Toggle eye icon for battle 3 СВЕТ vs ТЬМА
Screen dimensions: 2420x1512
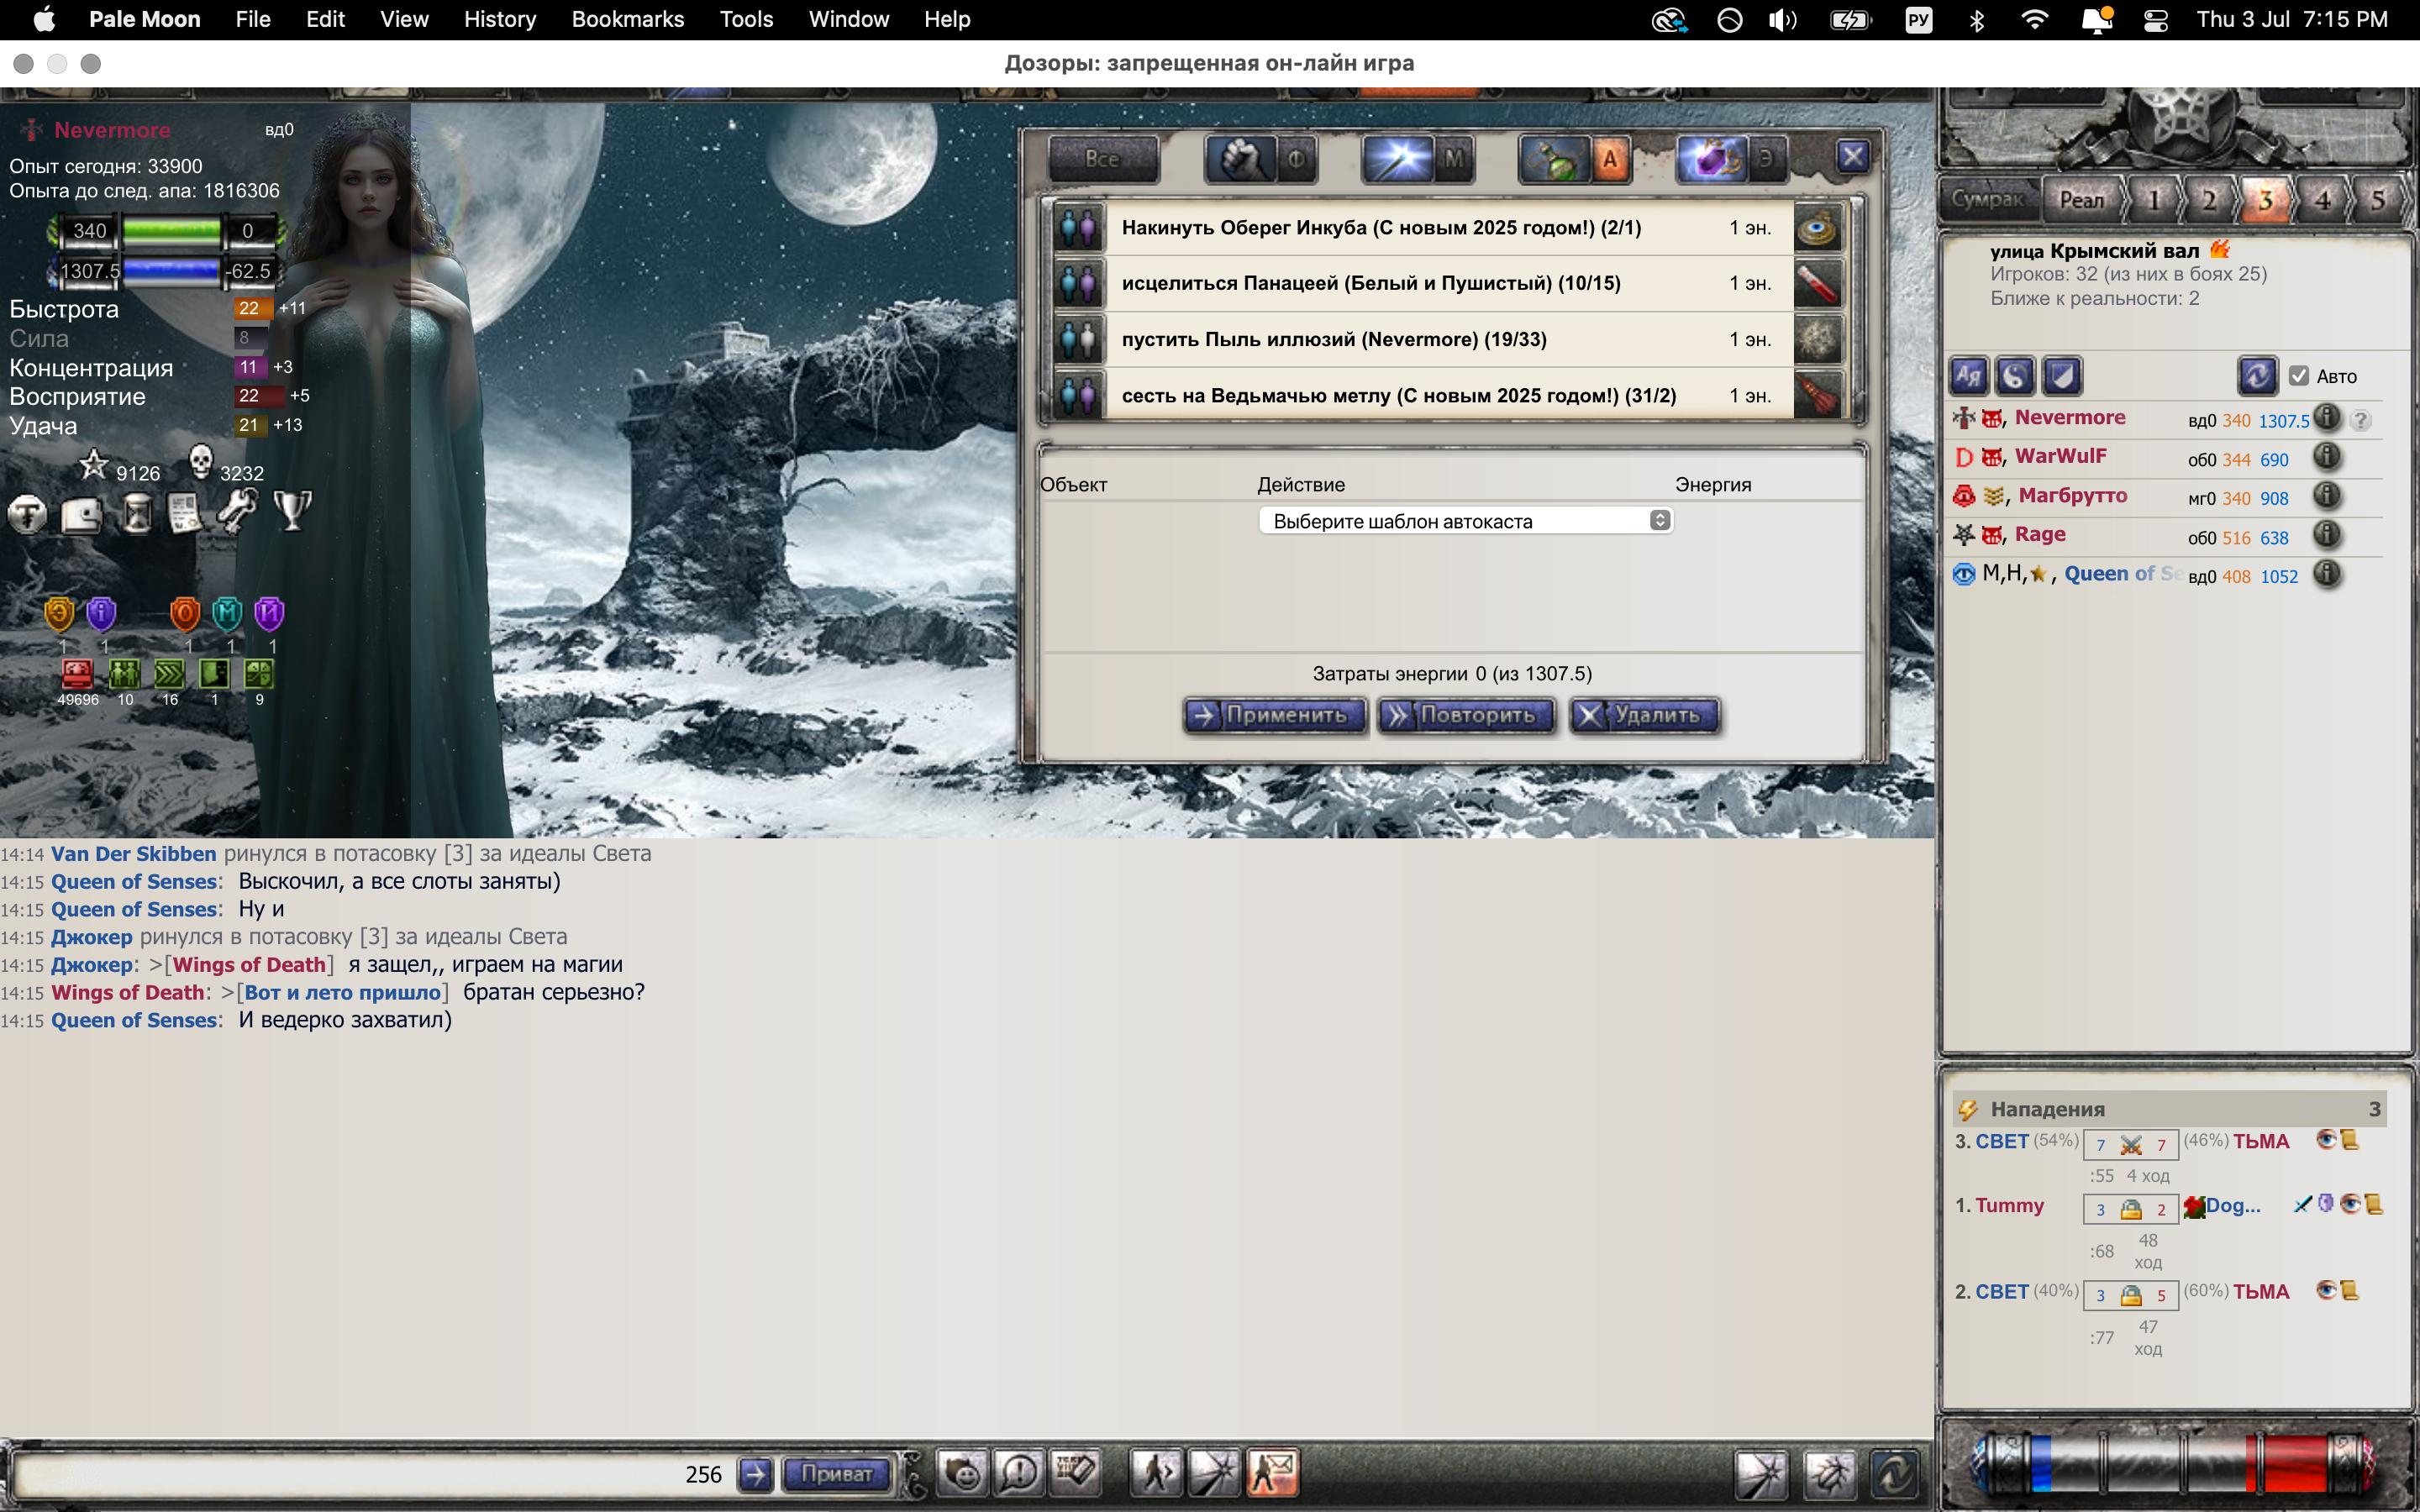point(2326,1140)
